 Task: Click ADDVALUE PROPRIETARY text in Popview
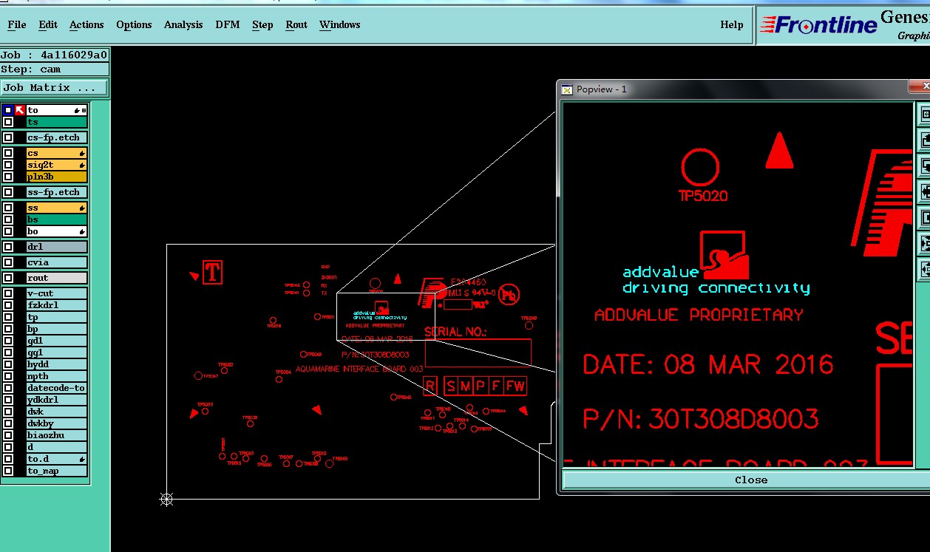pyautogui.click(x=699, y=315)
